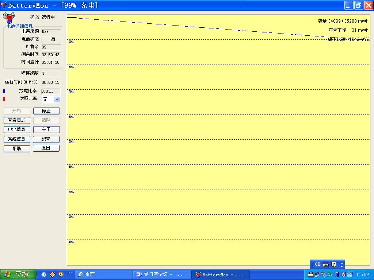Click the keyboard icon on the language bar
This screenshot has width=374, height=280.
pos(326,265)
